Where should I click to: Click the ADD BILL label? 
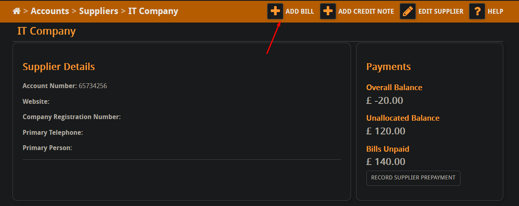[300, 11]
